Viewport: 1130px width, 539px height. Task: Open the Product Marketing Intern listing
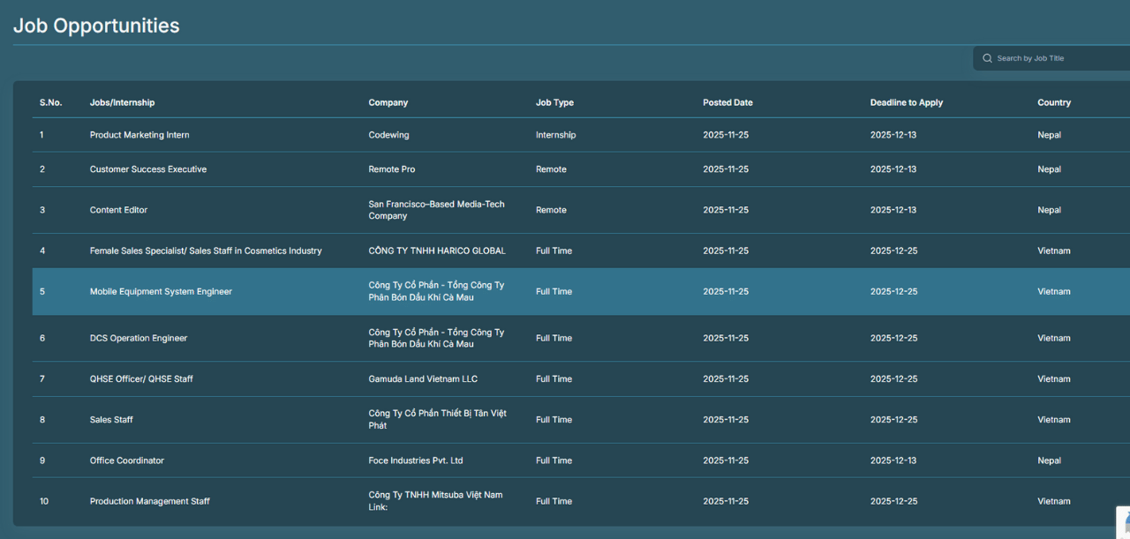(x=139, y=135)
